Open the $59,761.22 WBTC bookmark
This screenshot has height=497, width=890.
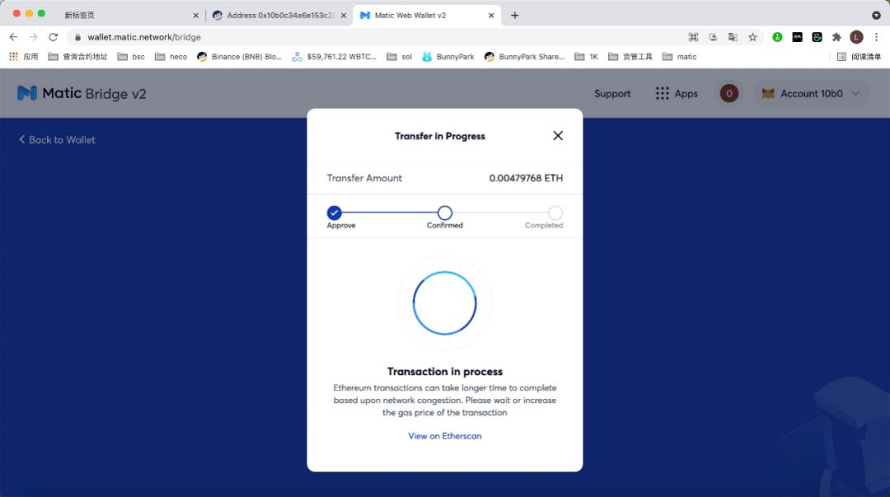tap(335, 57)
